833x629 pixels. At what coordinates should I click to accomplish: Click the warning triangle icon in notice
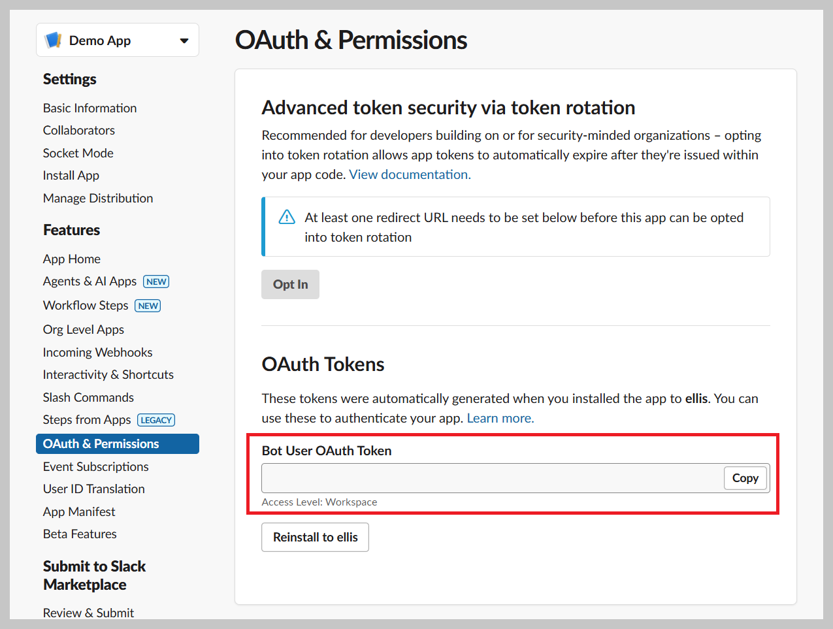tap(287, 218)
